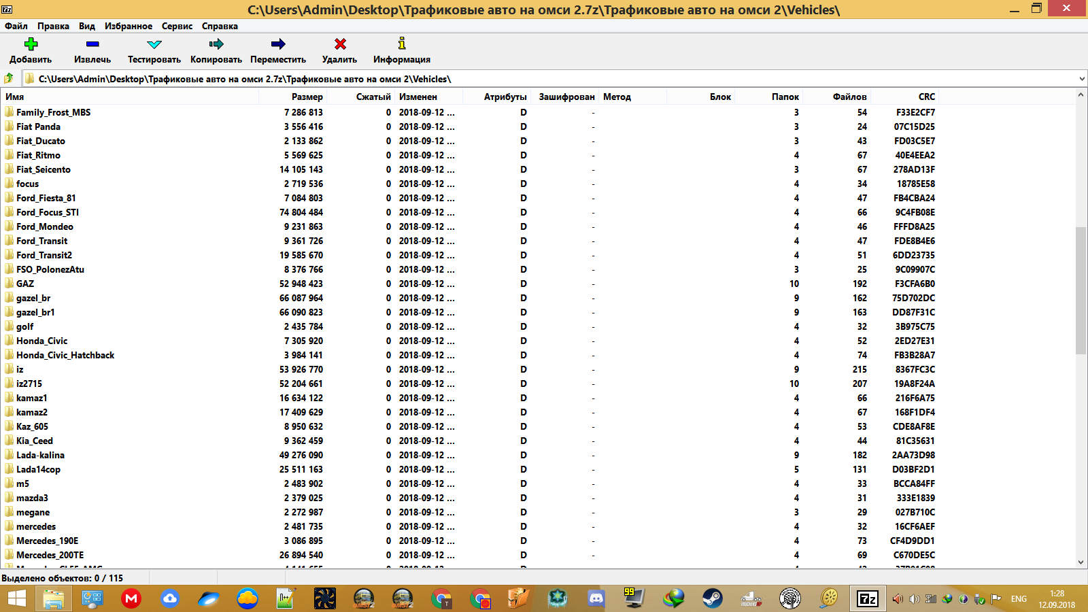Open the Сервис menu
The image size is (1088, 612).
point(177,26)
